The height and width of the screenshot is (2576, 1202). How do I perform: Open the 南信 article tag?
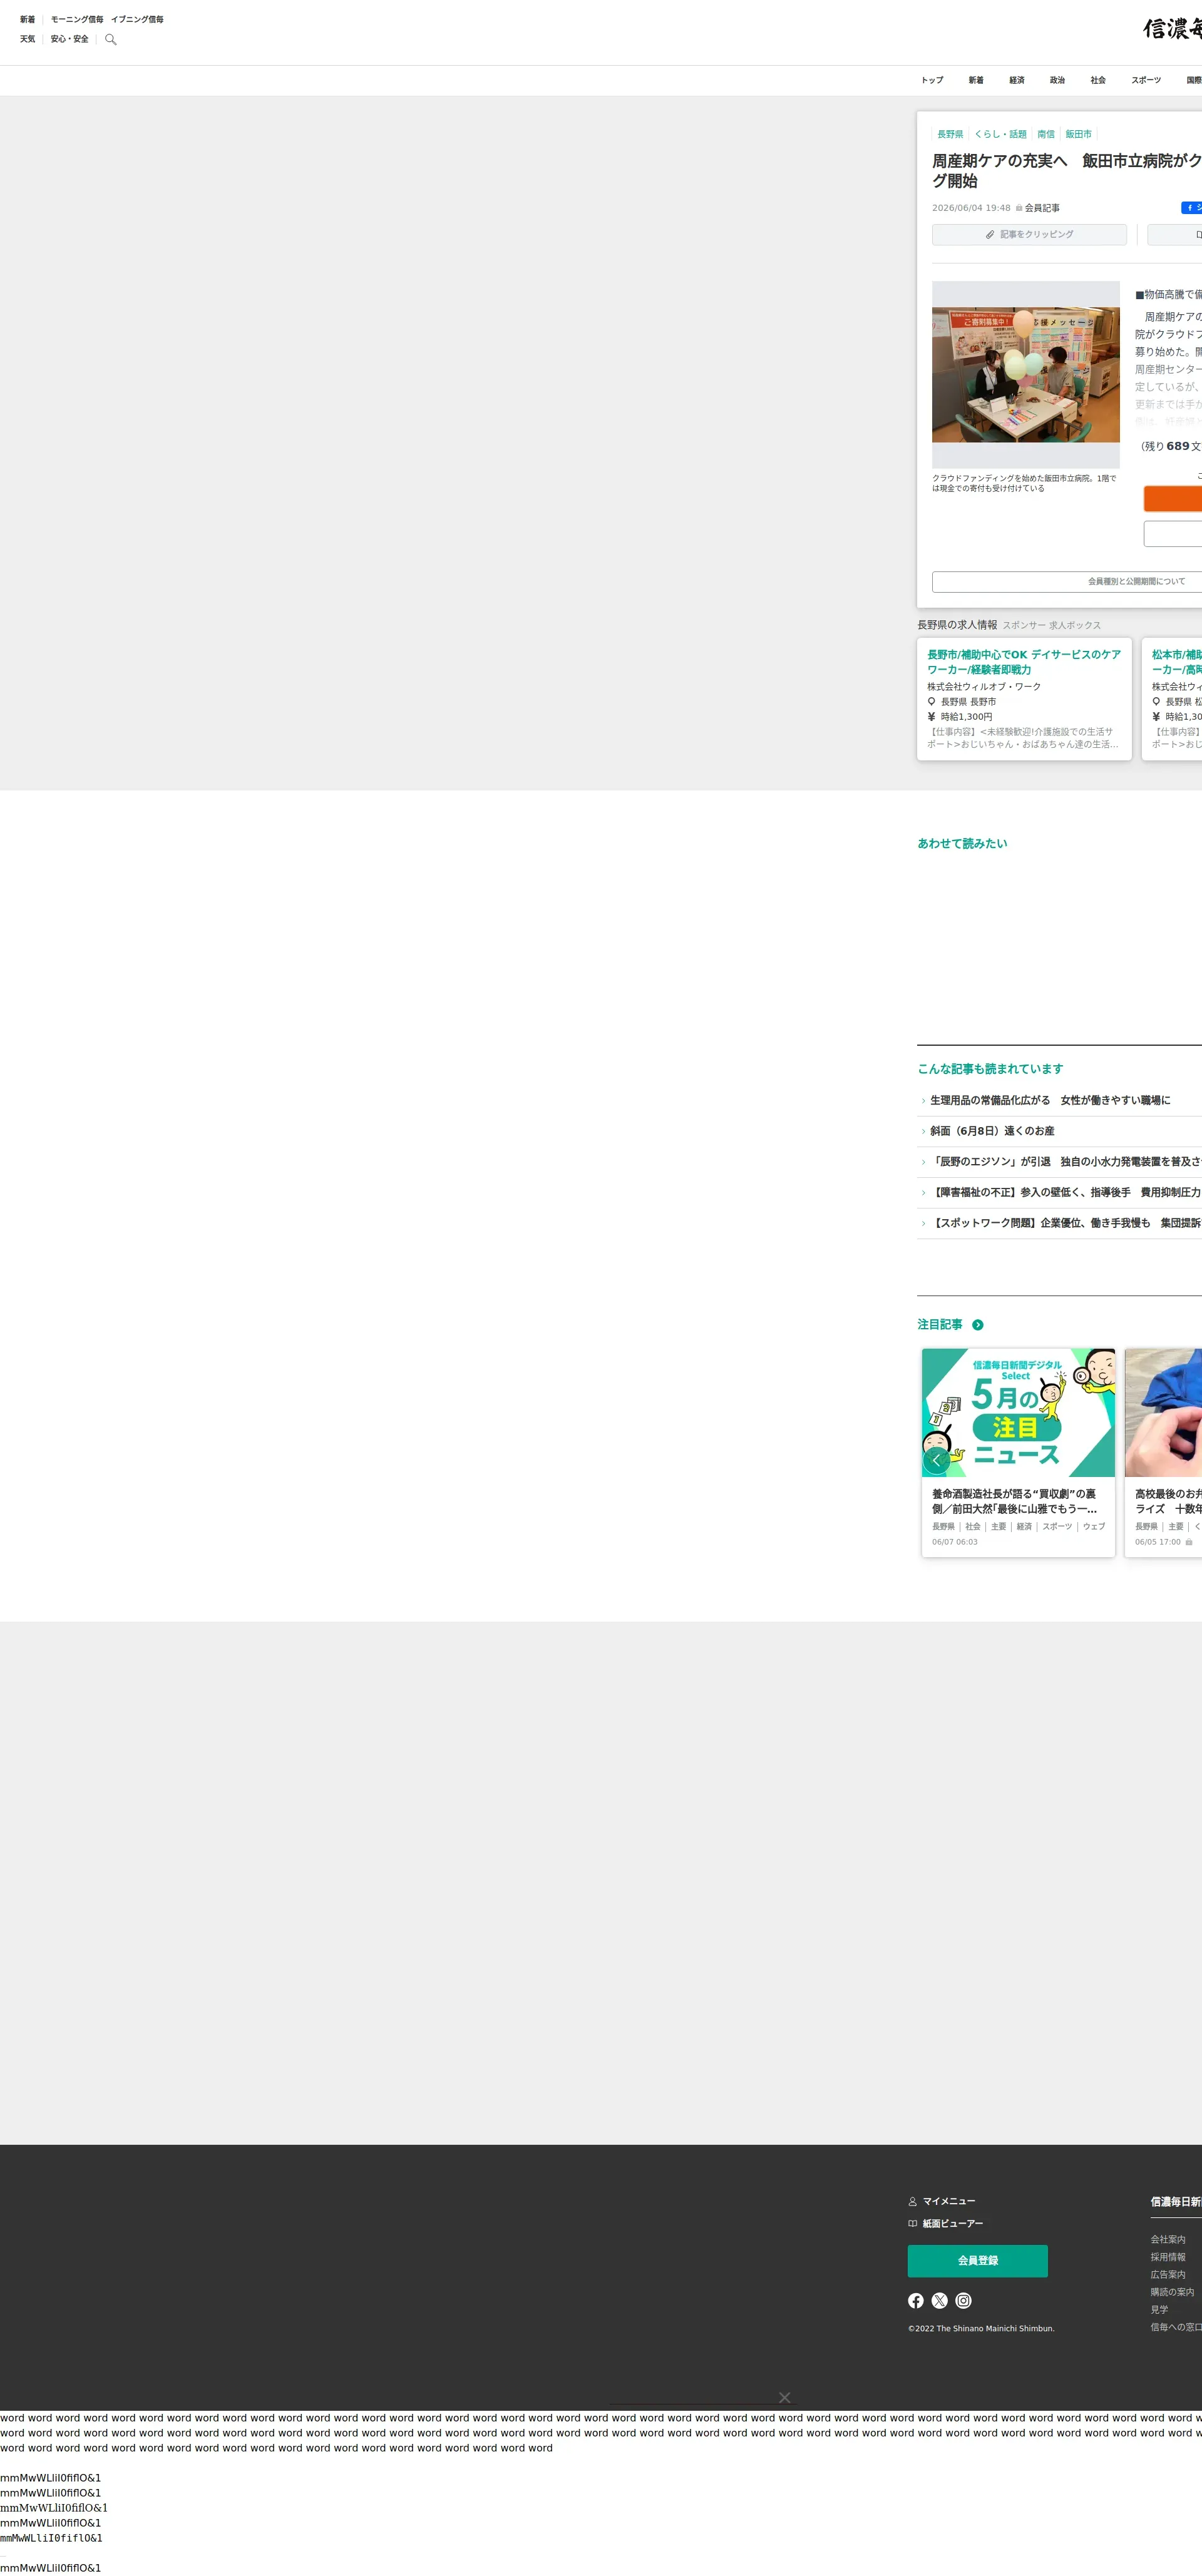[1046, 134]
